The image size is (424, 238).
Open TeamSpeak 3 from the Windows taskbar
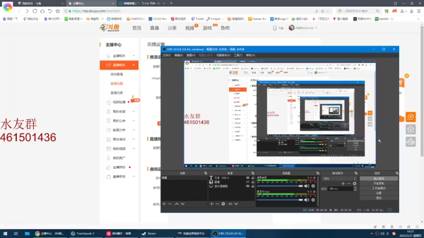(85, 233)
